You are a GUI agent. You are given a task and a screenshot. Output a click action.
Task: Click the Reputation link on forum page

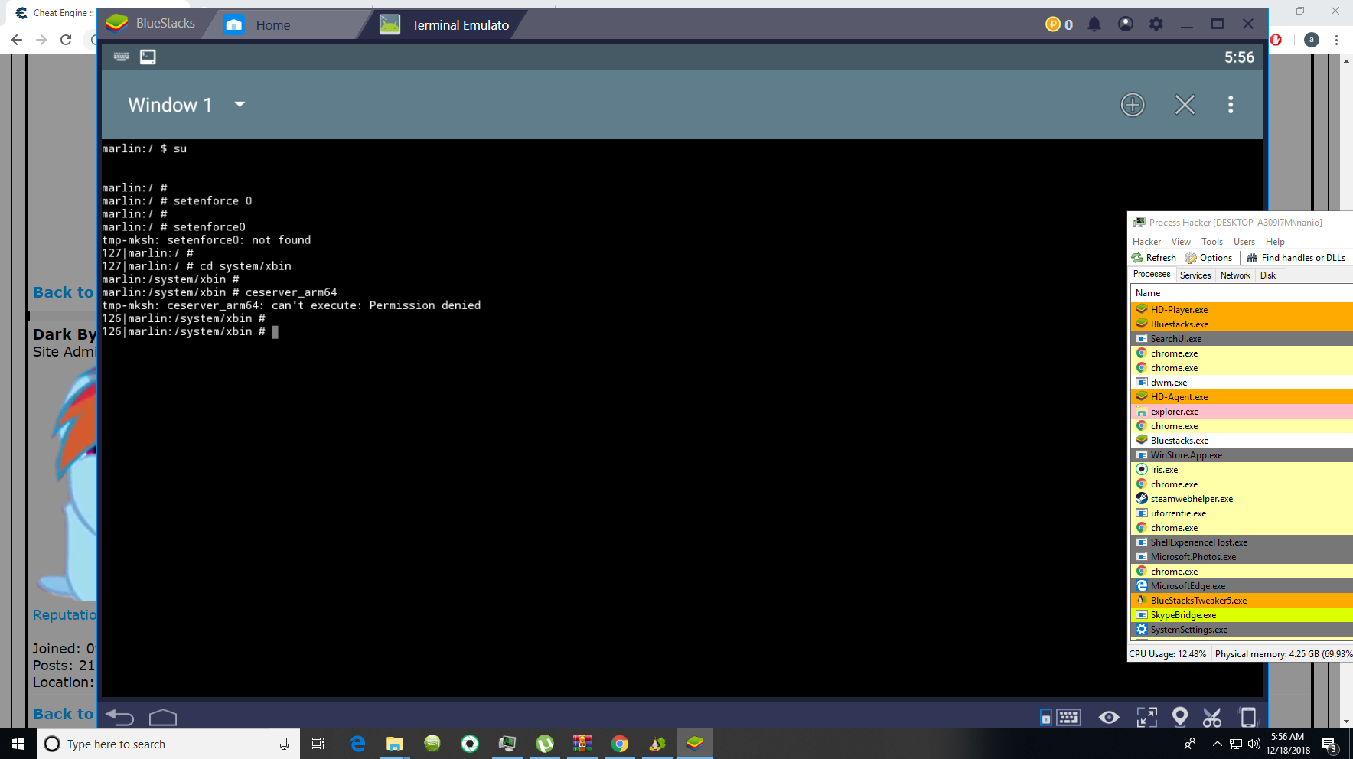pyautogui.click(x=64, y=615)
